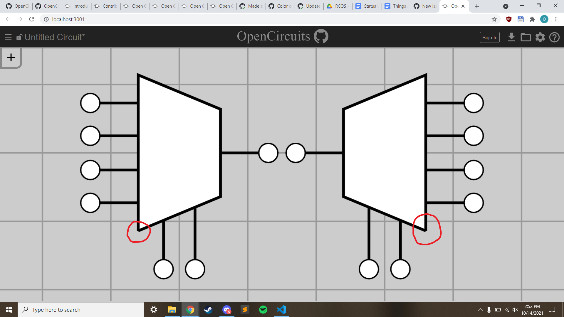Open the Chrome extensions puzzle dropdown
This screenshot has height=317, width=564.
pyautogui.click(x=533, y=19)
